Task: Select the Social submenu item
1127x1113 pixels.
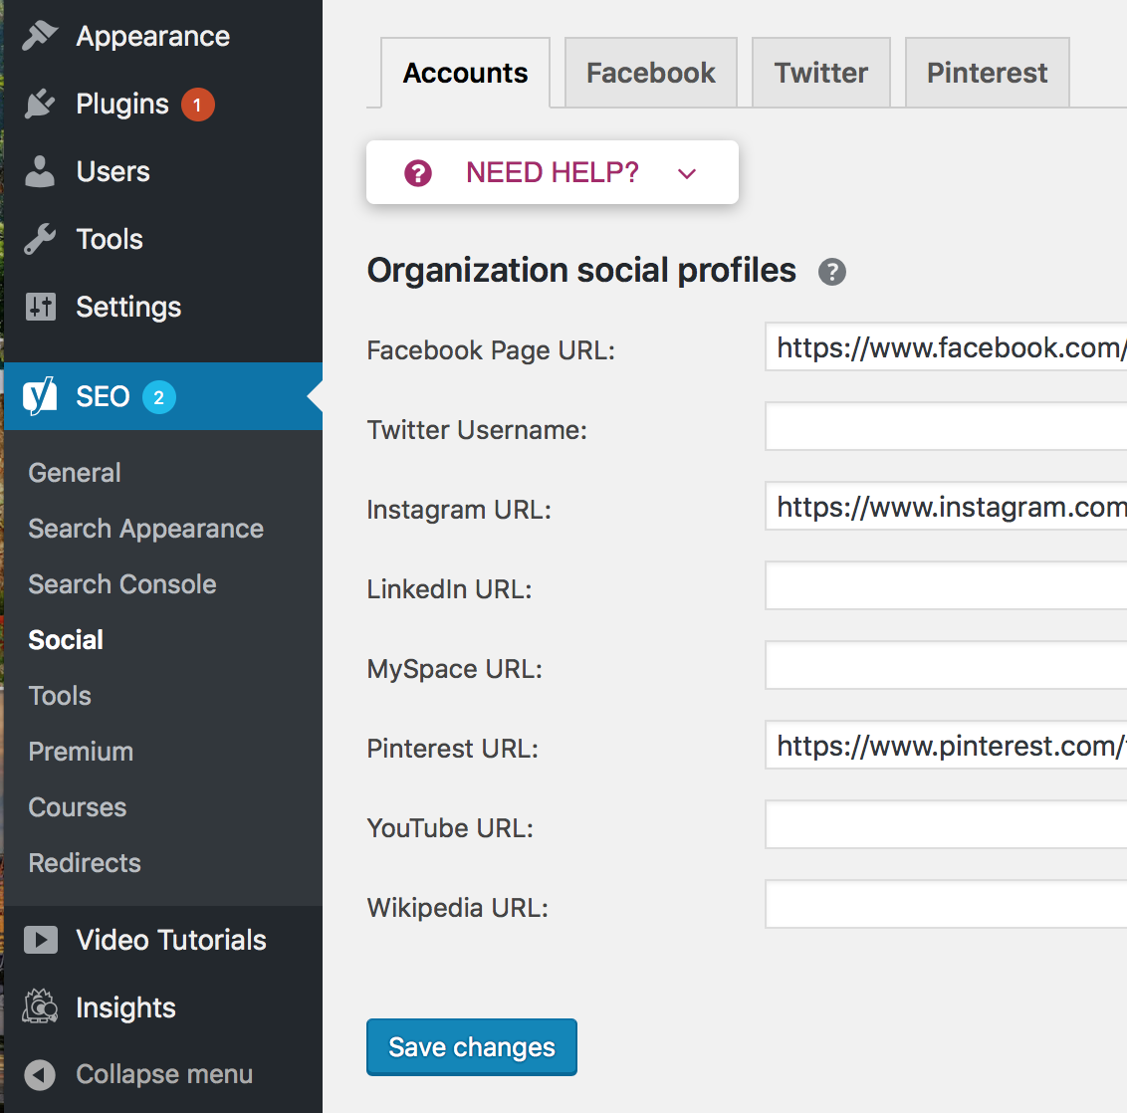Action: coord(66,640)
